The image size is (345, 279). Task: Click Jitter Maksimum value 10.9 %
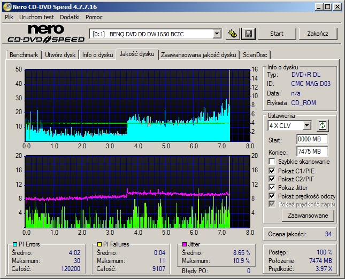[x=241, y=261]
